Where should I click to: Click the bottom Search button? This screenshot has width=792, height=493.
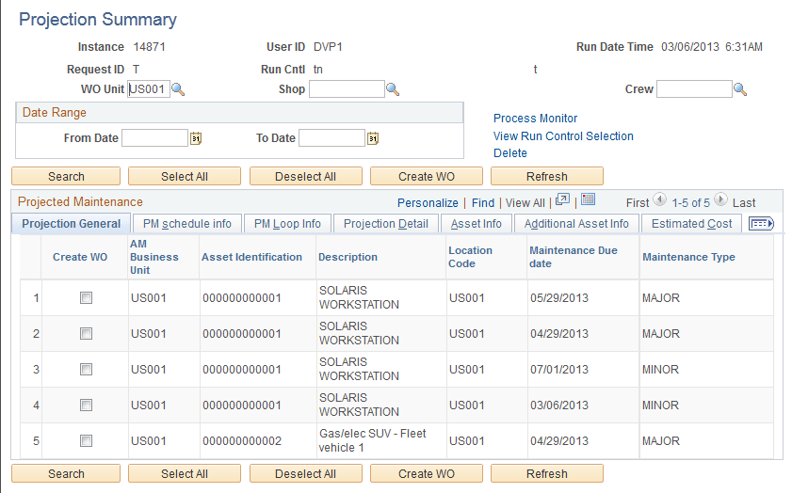click(x=66, y=474)
